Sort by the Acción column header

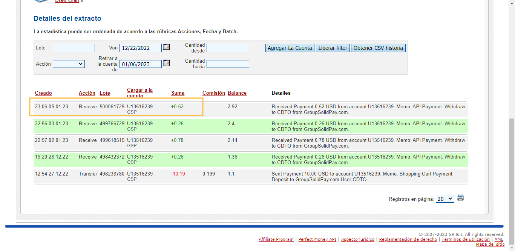pos(87,93)
